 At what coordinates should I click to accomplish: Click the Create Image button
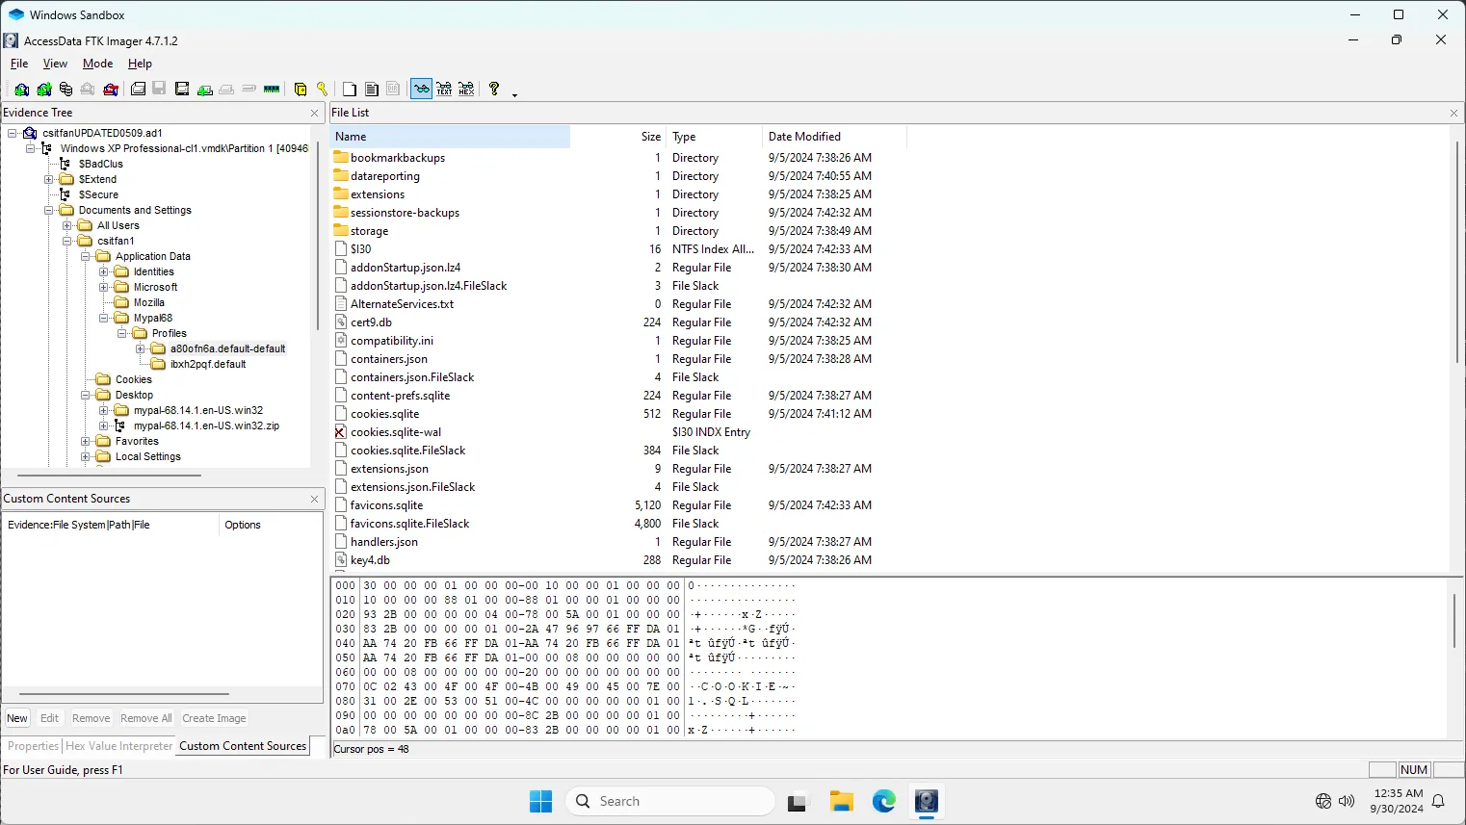[214, 718]
